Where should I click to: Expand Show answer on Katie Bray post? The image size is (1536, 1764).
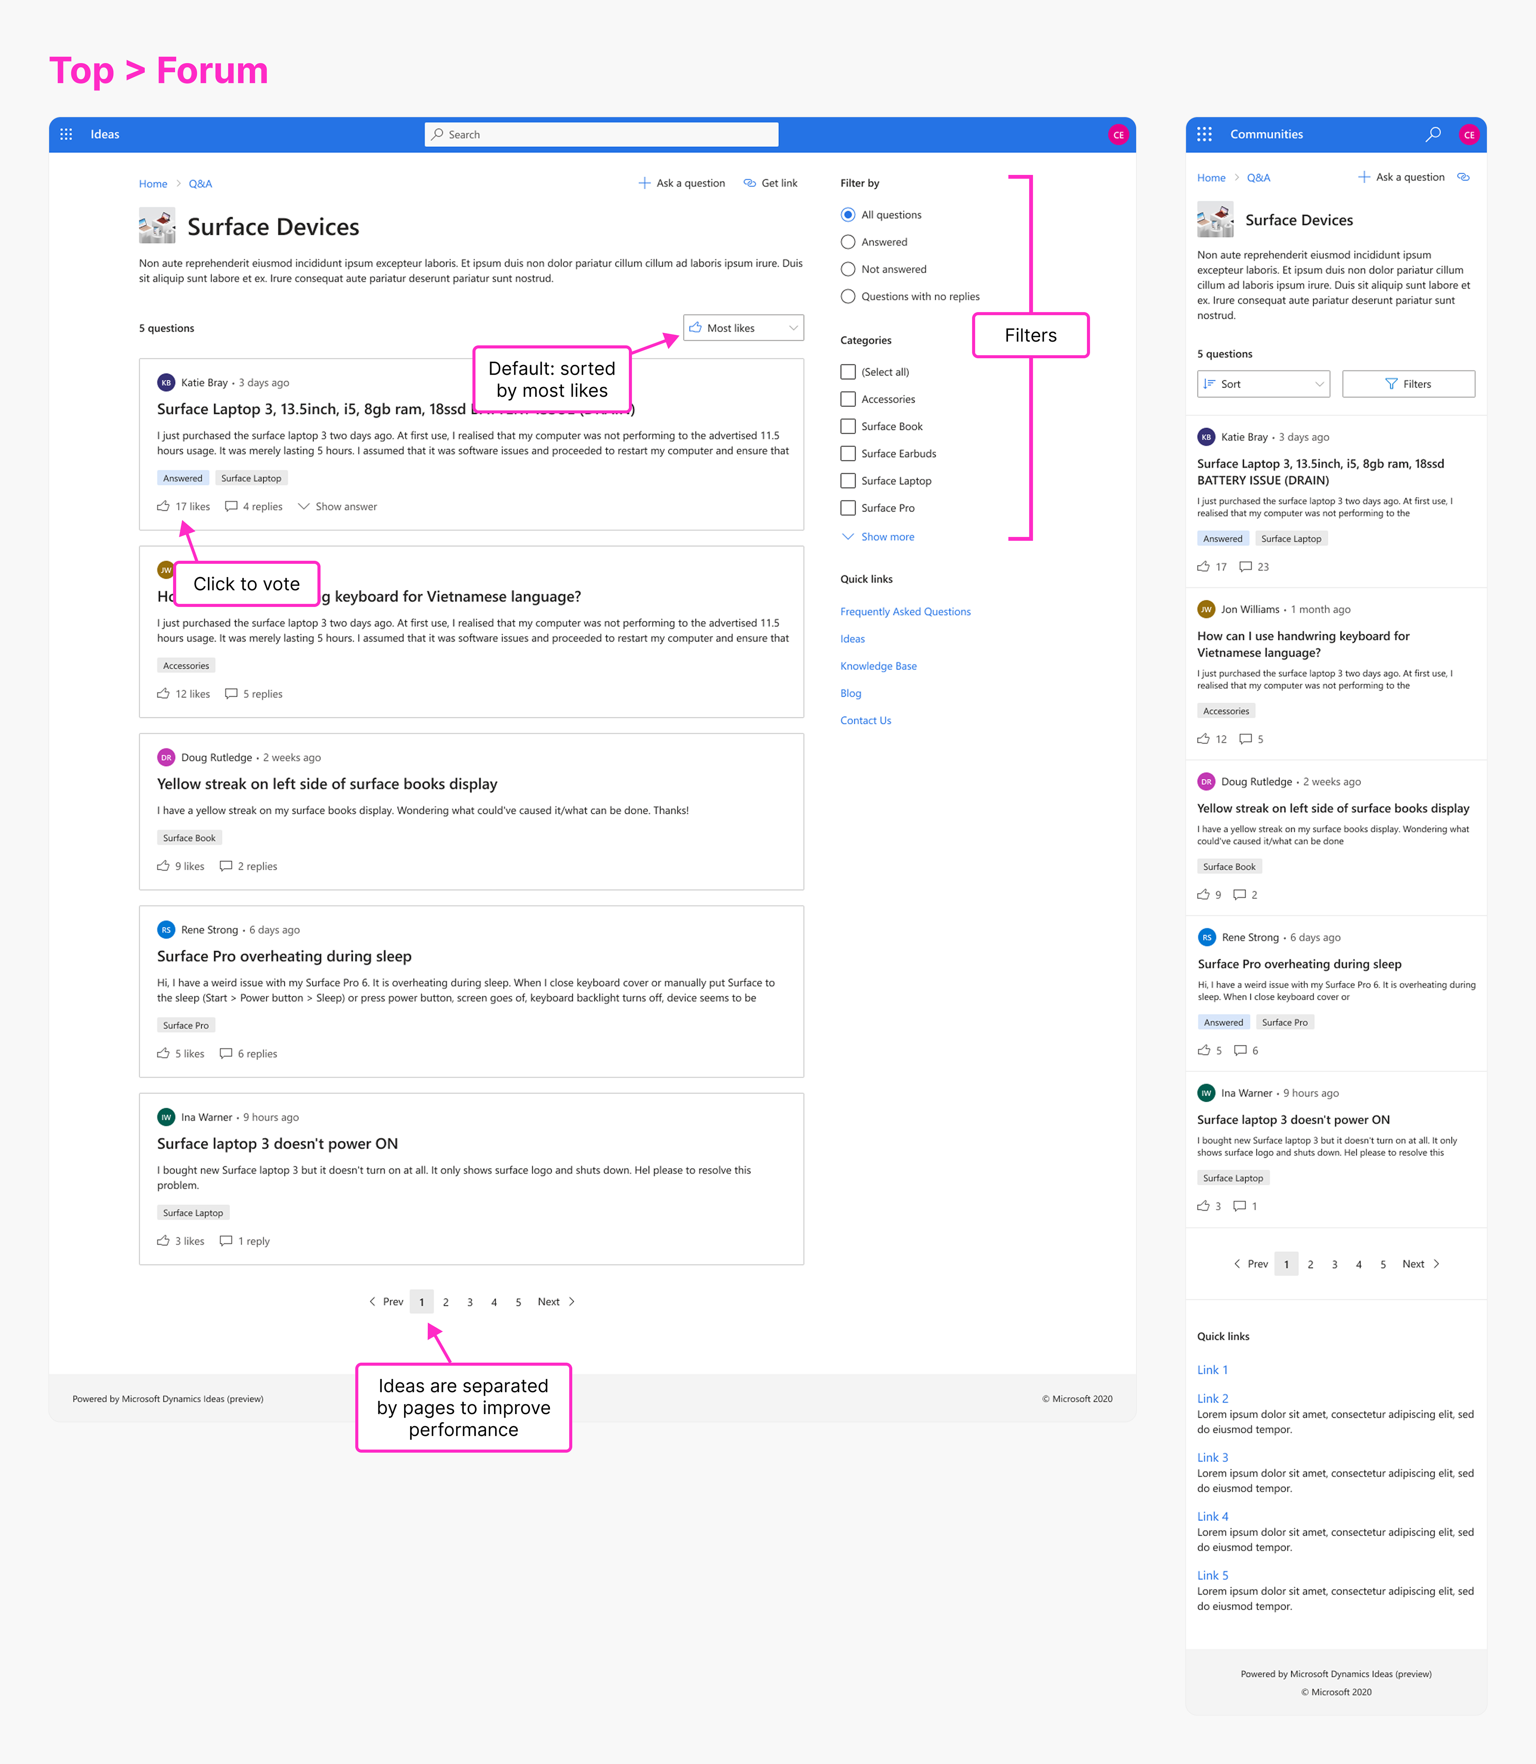[x=337, y=506]
